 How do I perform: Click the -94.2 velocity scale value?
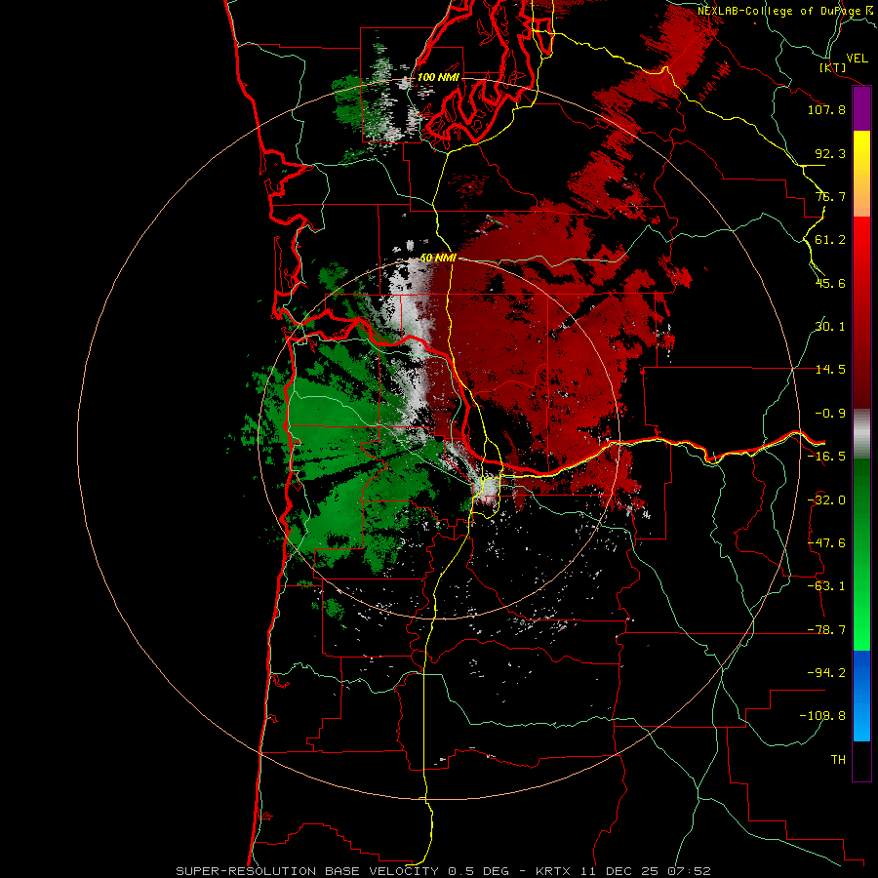(826, 673)
